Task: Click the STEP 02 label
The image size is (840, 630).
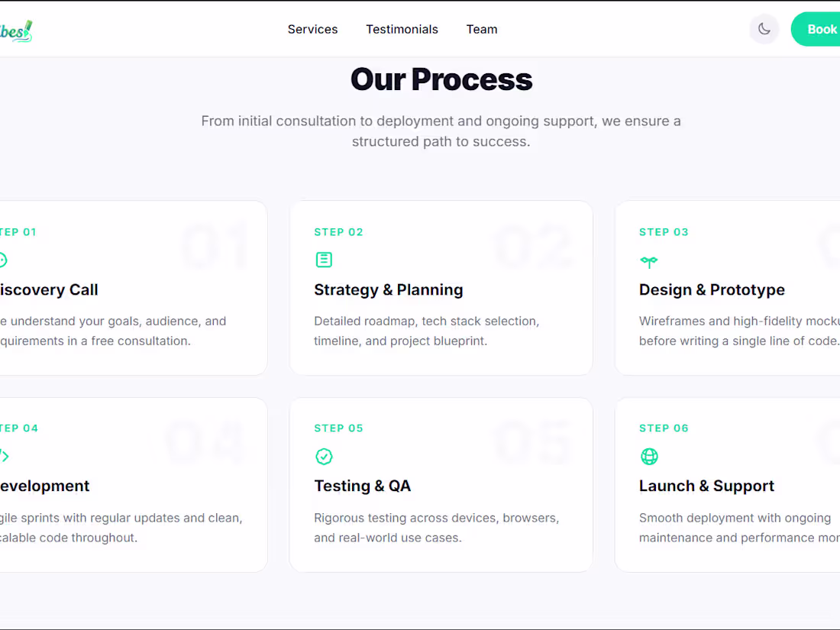Action: coord(338,232)
